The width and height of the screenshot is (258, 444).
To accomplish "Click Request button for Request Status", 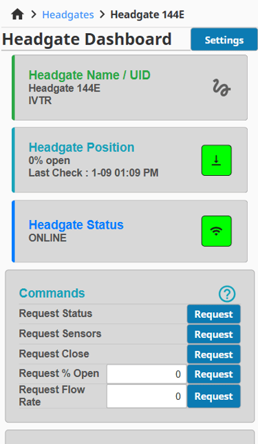I will 214,314.
